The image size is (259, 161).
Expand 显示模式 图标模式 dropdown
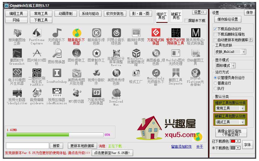click(233, 66)
